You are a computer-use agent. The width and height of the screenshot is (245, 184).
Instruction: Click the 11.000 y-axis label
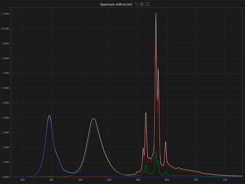tap(5, 14)
